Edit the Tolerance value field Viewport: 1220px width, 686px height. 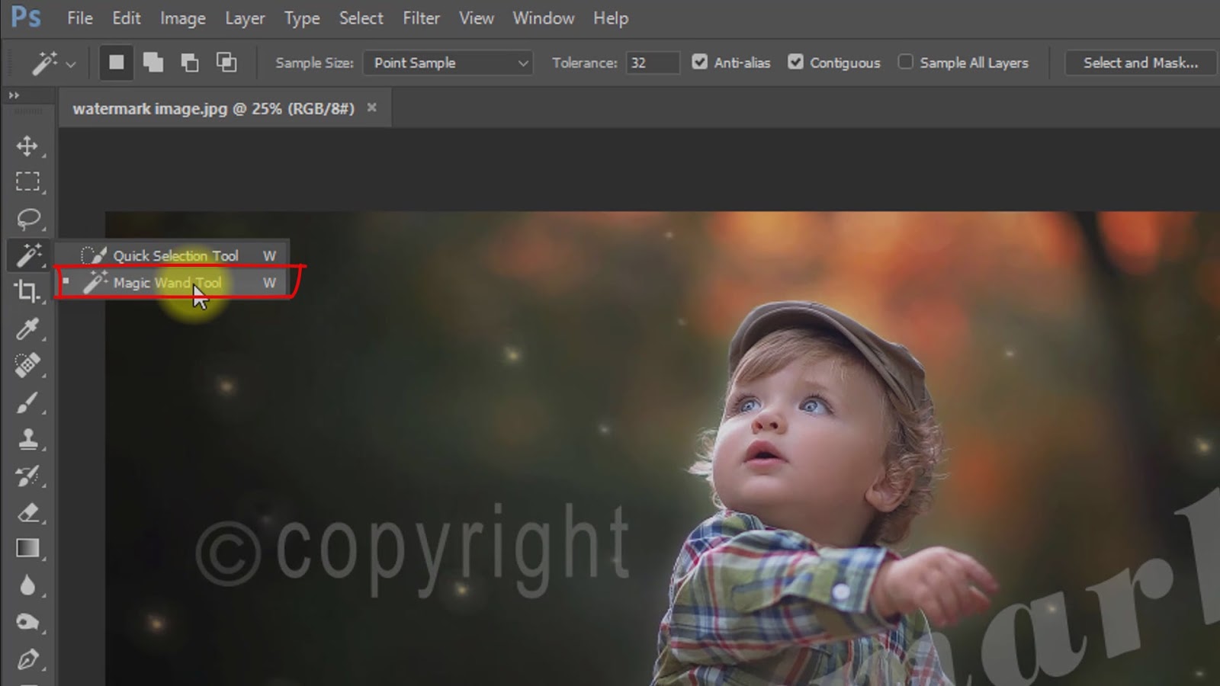pos(650,63)
